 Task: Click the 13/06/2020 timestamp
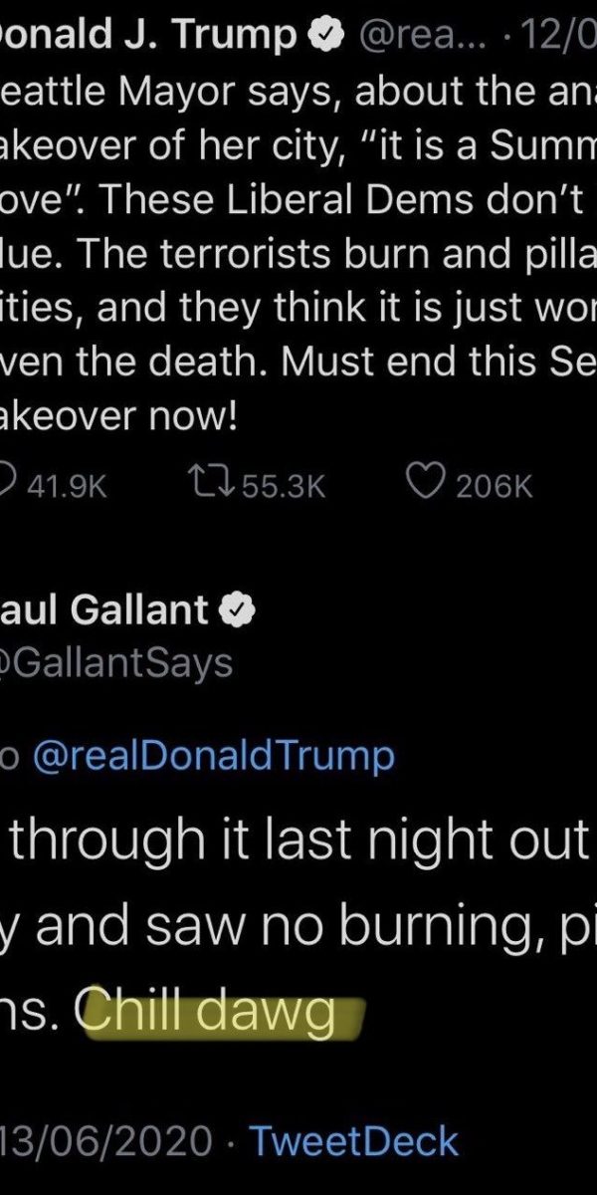(x=107, y=1140)
